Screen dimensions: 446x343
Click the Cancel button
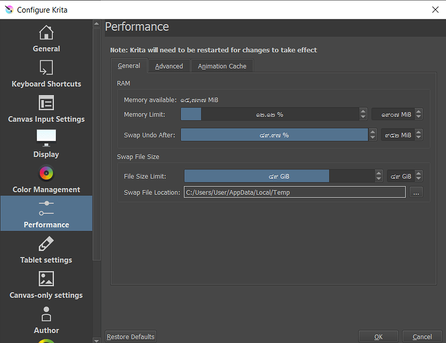[x=422, y=337]
